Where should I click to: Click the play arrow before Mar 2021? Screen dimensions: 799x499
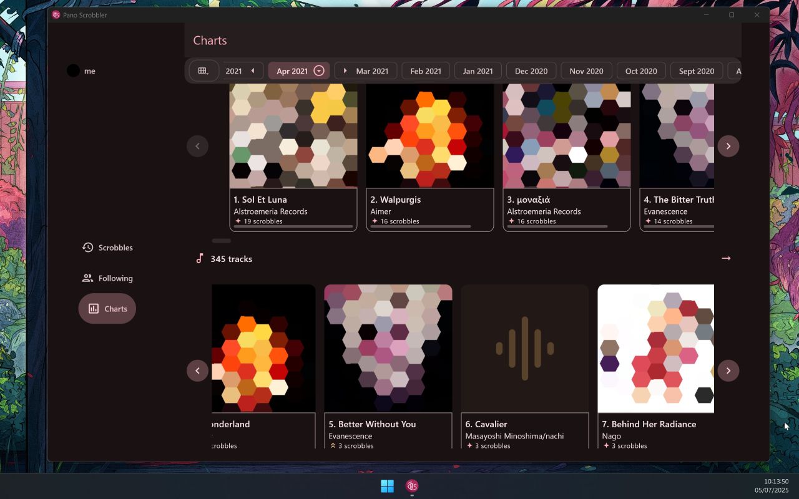[345, 71]
